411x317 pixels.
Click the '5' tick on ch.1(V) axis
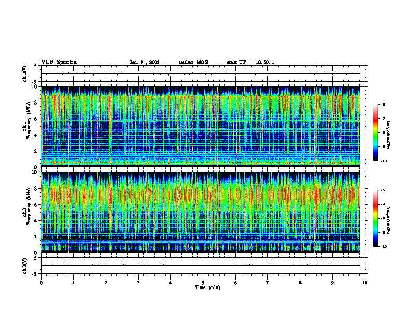point(36,66)
